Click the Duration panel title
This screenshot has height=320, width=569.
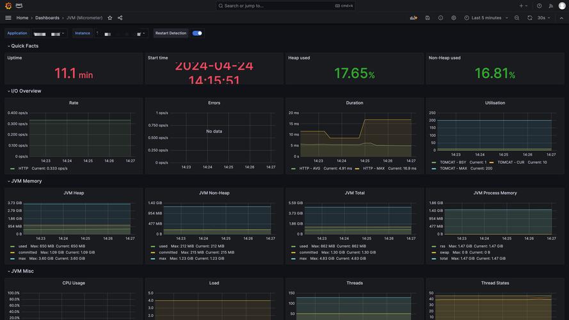tap(355, 103)
